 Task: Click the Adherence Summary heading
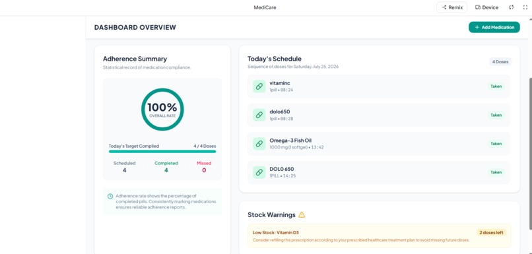[135, 59]
